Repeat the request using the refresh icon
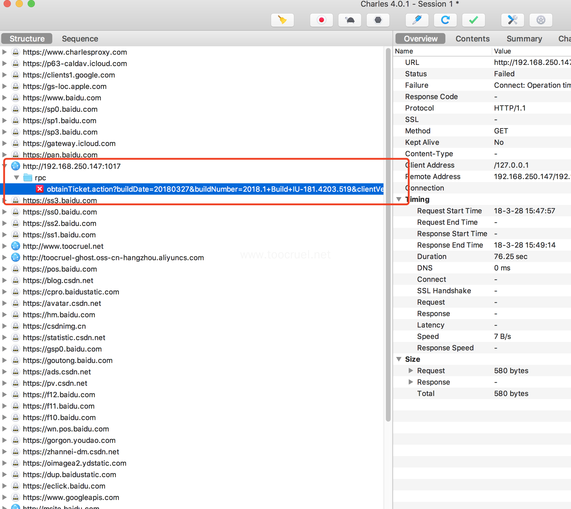 (445, 20)
